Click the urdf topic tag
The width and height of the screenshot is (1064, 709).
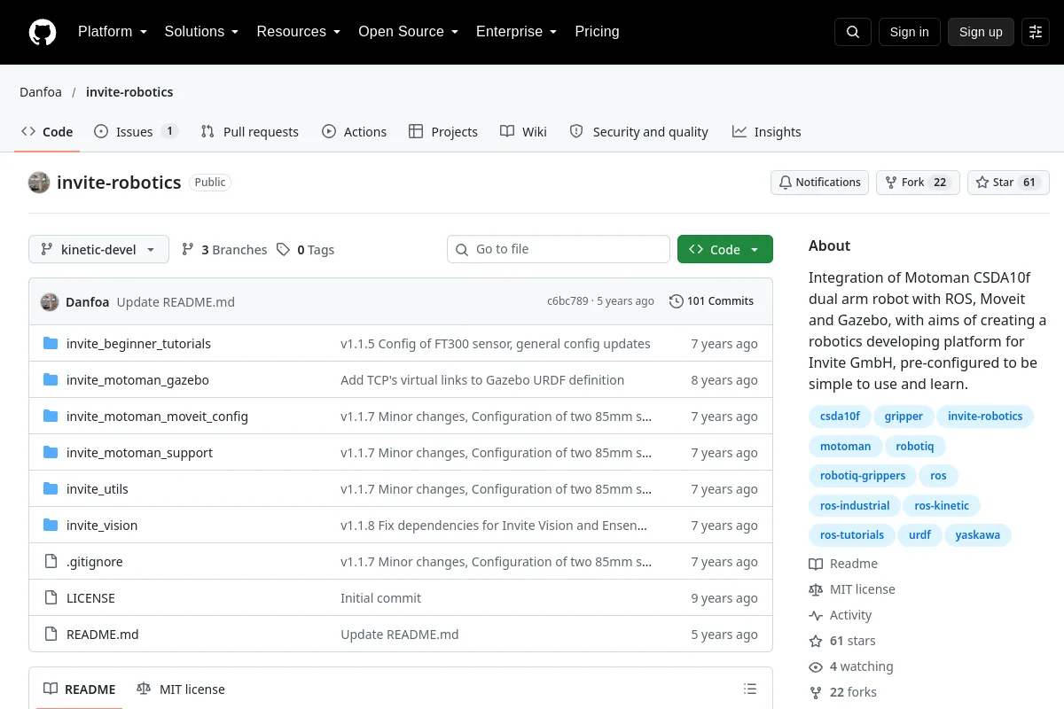[x=919, y=535]
